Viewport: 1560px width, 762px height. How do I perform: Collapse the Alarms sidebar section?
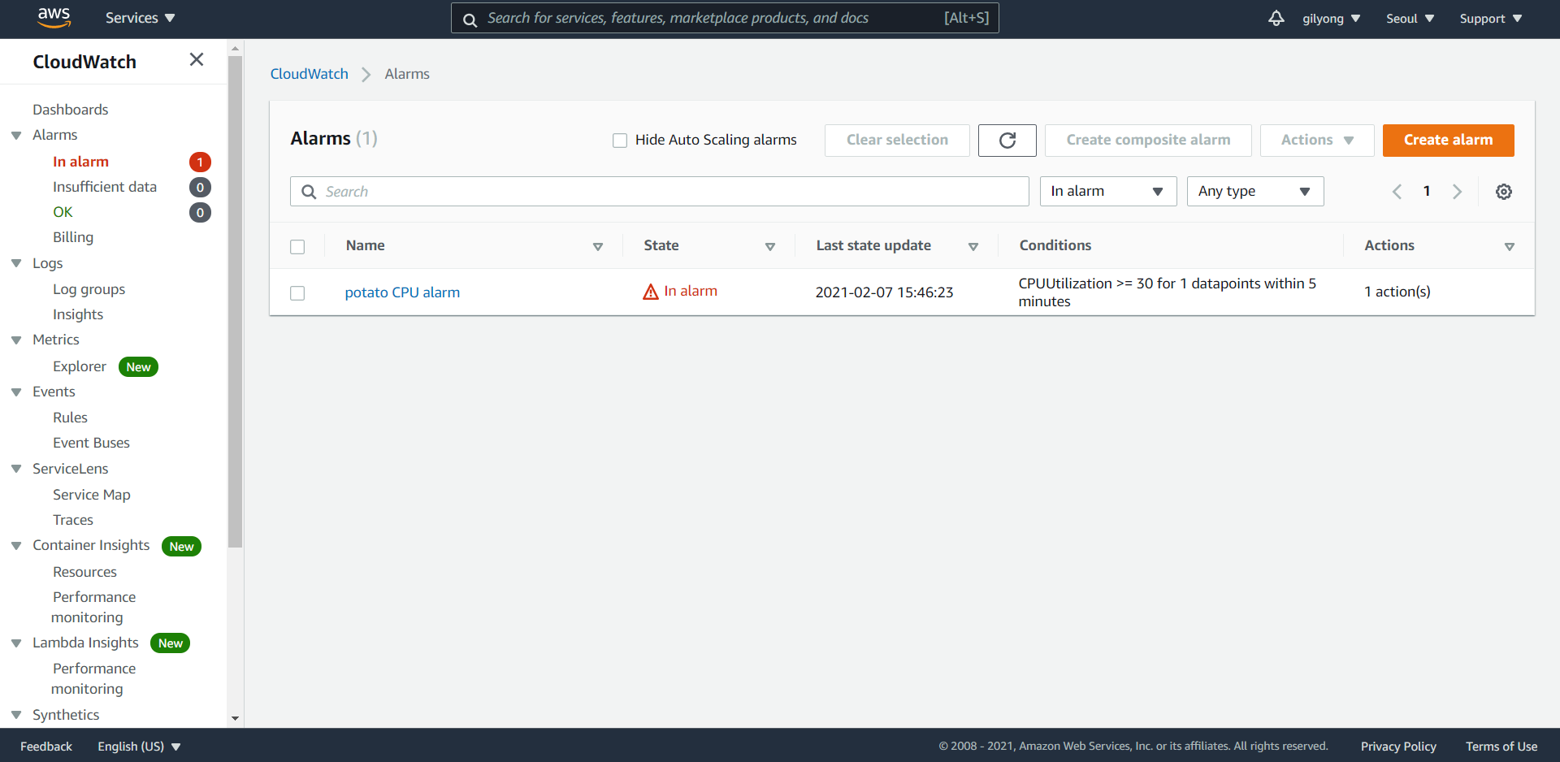point(16,136)
